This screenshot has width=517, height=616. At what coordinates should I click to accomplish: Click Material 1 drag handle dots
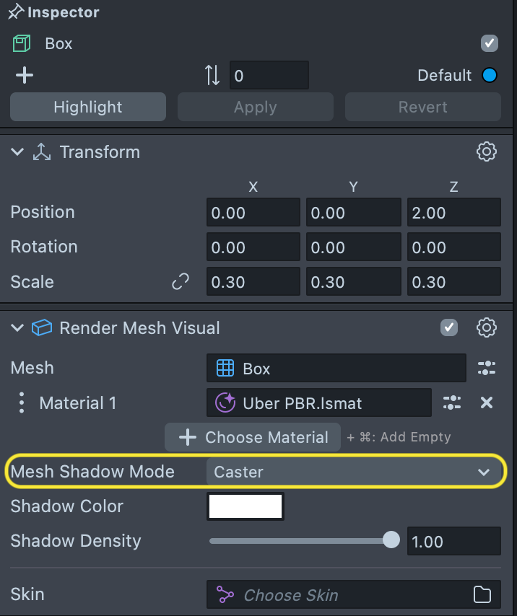click(22, 402)
